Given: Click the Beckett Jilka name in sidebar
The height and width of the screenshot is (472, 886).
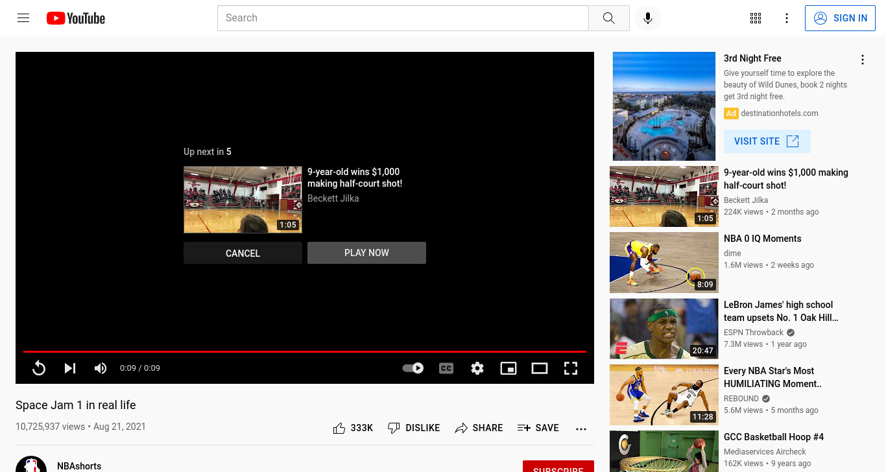Looking at the screenshot, I should coord(746,200).
